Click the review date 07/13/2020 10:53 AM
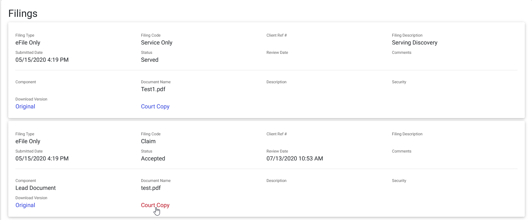Viewport: 532px width, 220px height. pyautogui.click(x=294, y=158)
